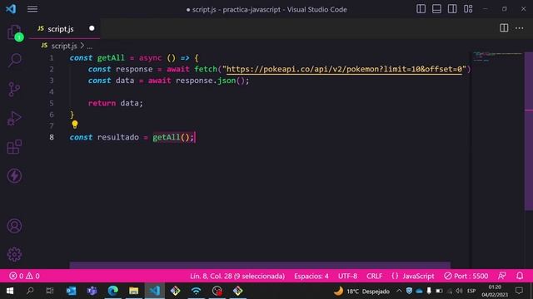533x299 pixels.
Task: Open the Explorer view in activity bar
Action: pyautogui.click(x=15, y=32)
